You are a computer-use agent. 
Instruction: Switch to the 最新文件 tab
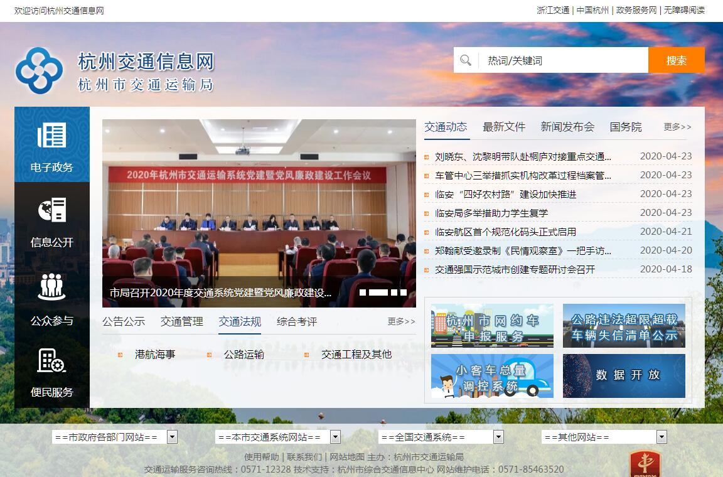coord(503,127)
